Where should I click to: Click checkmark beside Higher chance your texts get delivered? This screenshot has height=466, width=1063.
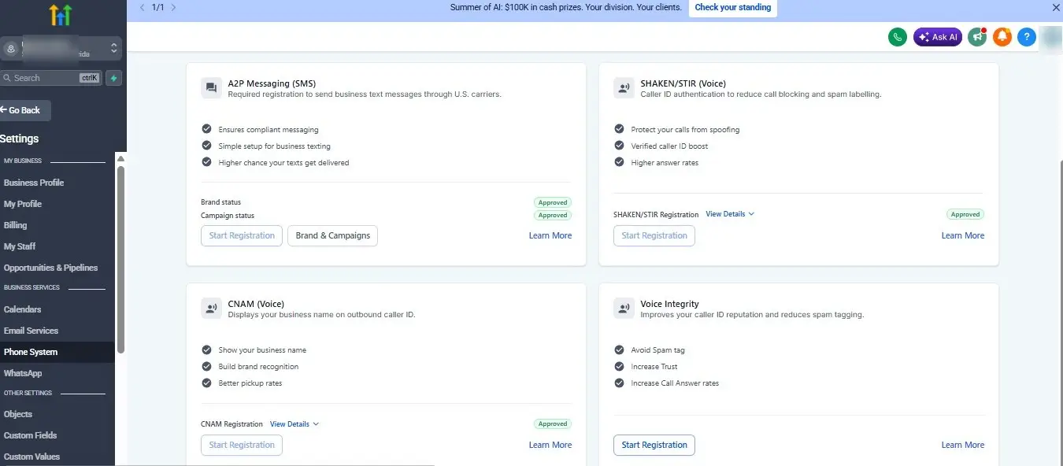click(206, 162)
